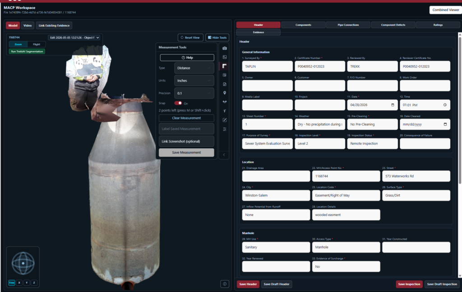This screenshot has width=462, height=292.
Task: Click the empty Year Constructed field
Action: pyautogui.click(x=416, y=247)
